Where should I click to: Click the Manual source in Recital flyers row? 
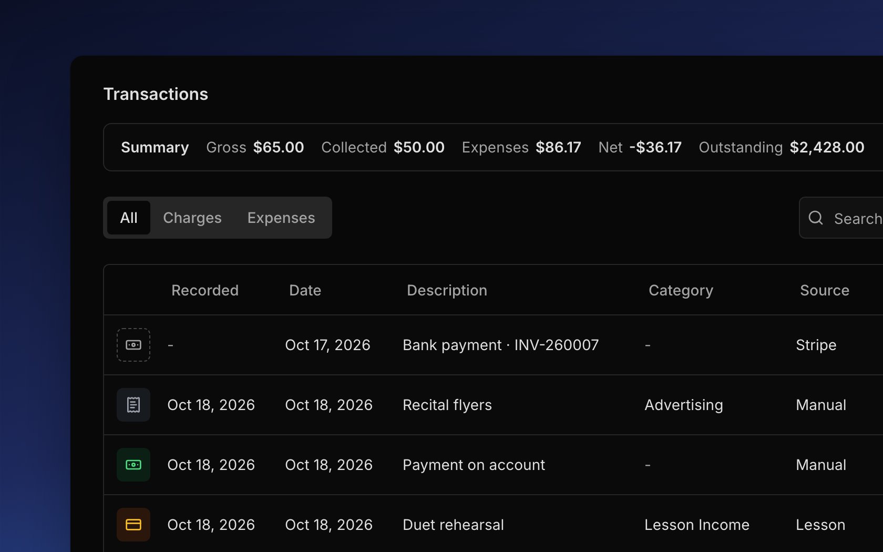(821, 405)
